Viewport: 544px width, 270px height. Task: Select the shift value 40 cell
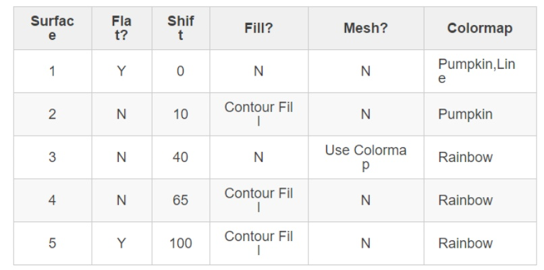[181, 157]
